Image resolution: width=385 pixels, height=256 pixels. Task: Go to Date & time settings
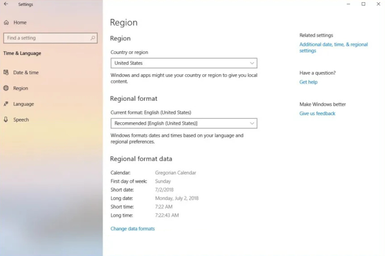tap(26, 72)
